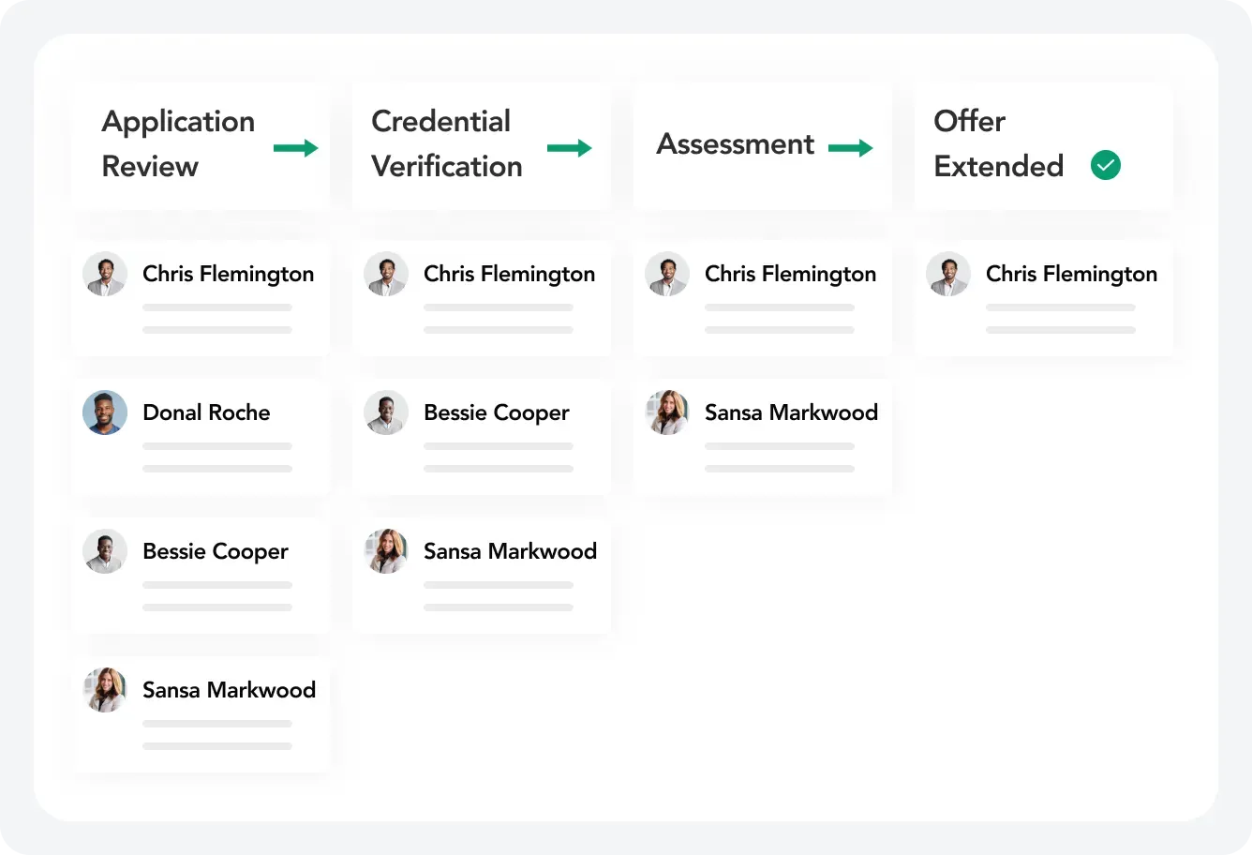This screenshot has width=1252, height=855.
Task: Click Sansa Markwood's avatar in Assessment column
Action: pyautogui.click(x=667, y=412)
